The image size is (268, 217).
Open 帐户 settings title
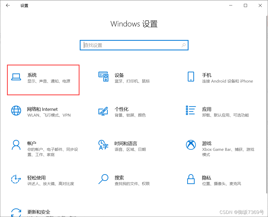tap(32, 143)
